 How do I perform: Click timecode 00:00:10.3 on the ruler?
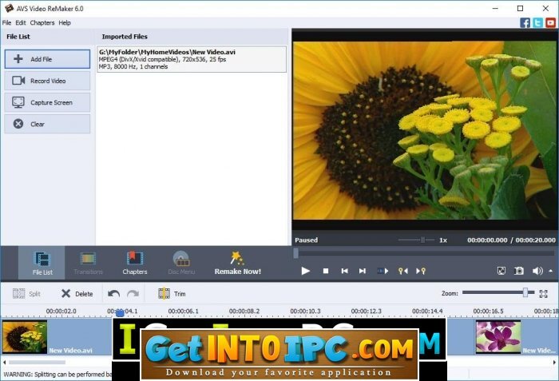click(305, 311)
